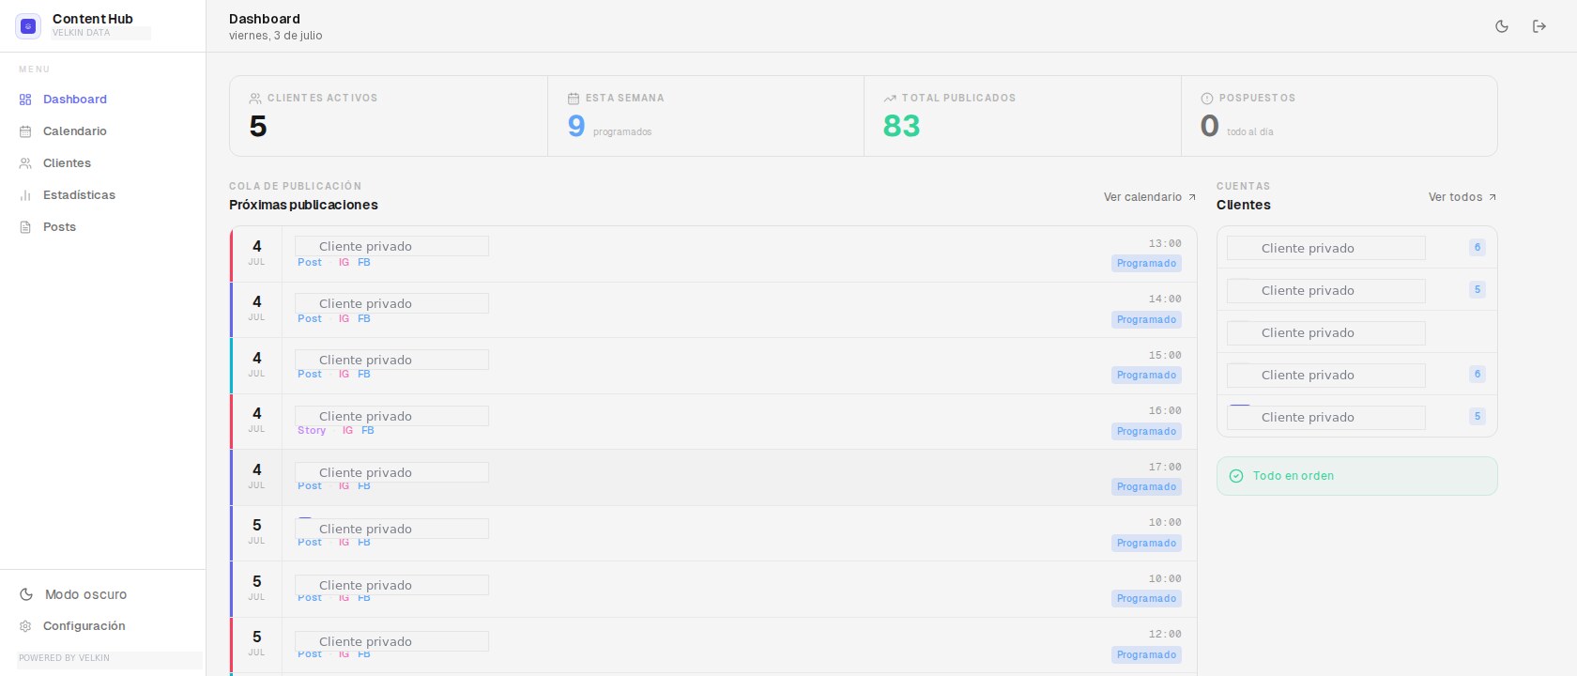The height and width of the screenshot is (676, 1577).
Task: Click the 0 pospuestos value
Action: tap(1210, 126)
